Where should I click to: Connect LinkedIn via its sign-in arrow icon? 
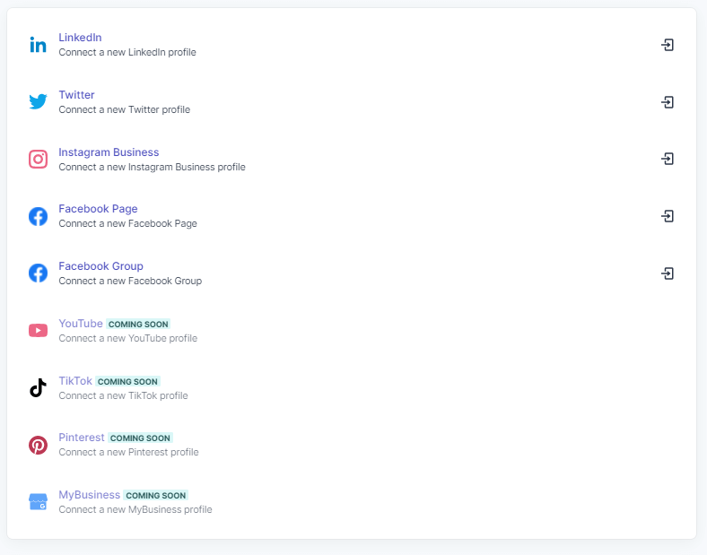click(668, 45)
